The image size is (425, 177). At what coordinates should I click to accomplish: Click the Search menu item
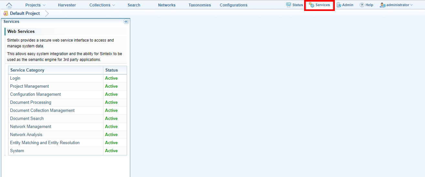pyautogui.click(x=134, y=5)
